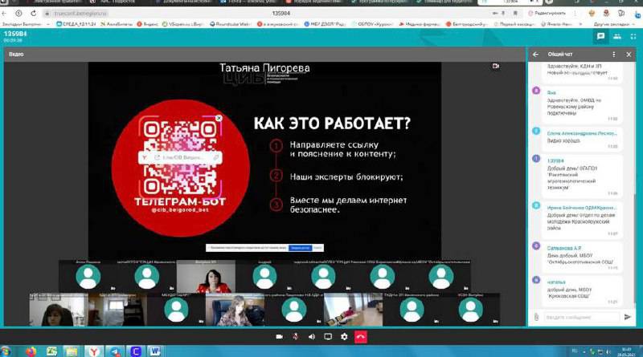Image resolution: width=643 pixels, height=357 pixels.
Task: Focus the chat message input field
Action: pos(581,317)
